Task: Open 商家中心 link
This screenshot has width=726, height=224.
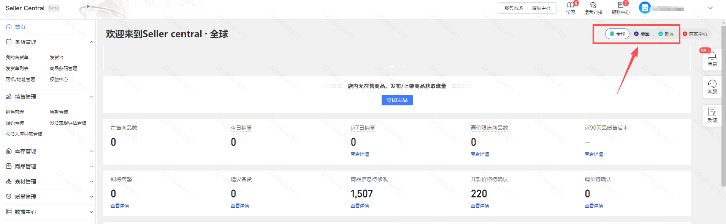Action: [x=698, y=34]
